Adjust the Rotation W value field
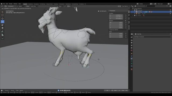This screenshot has height=96, width=172. [x=116, y=22]
